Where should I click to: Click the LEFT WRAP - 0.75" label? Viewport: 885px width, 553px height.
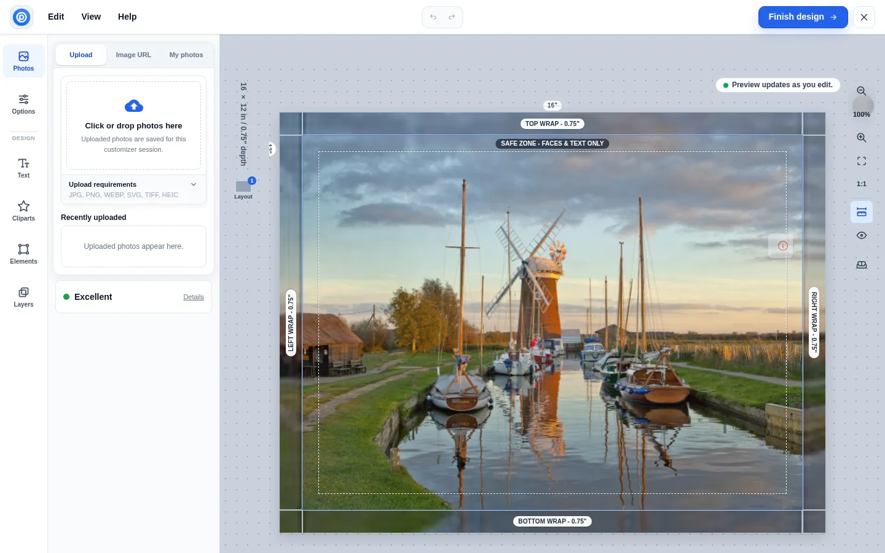(291, 323)
